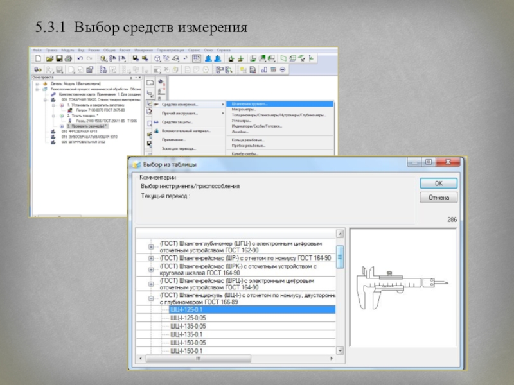This screenshot has width=514, height=385.
Task: Click the New document icon in toolbar
Action: (x=38, y=58)
